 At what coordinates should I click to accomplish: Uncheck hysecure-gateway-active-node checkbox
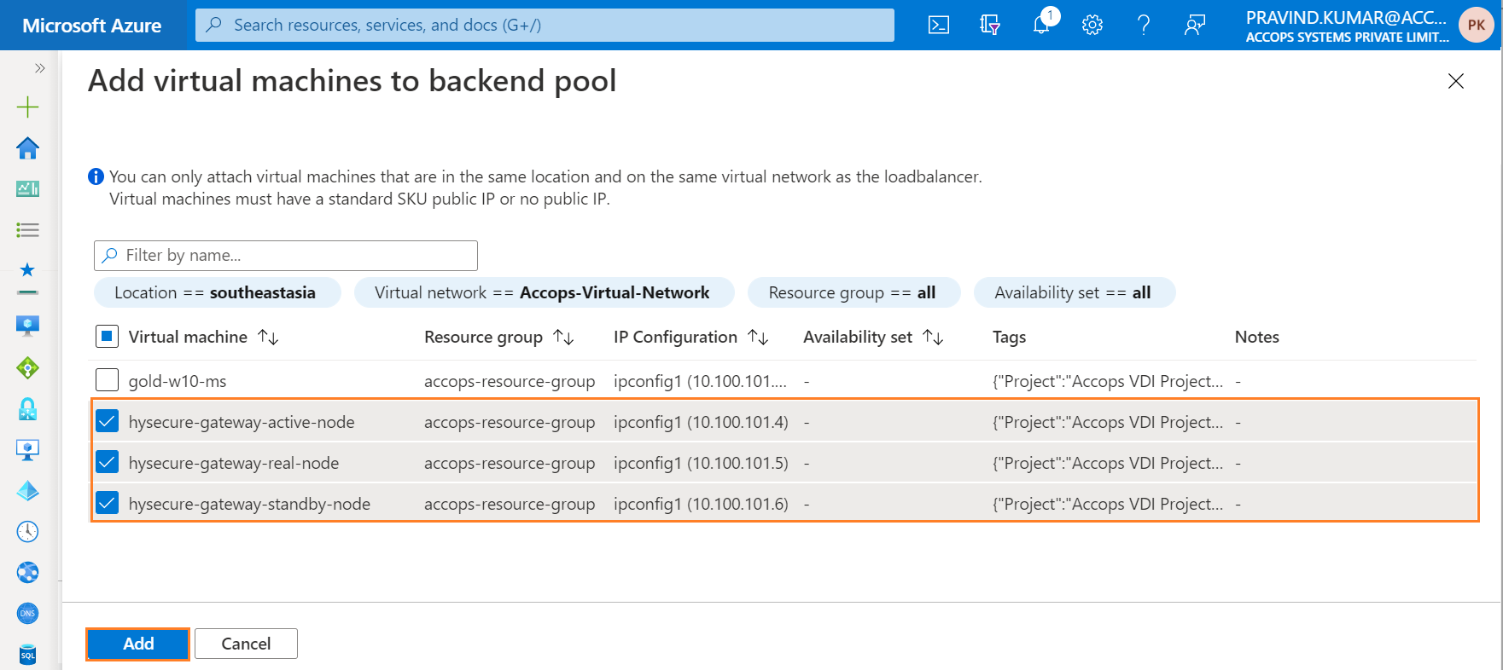107,420
